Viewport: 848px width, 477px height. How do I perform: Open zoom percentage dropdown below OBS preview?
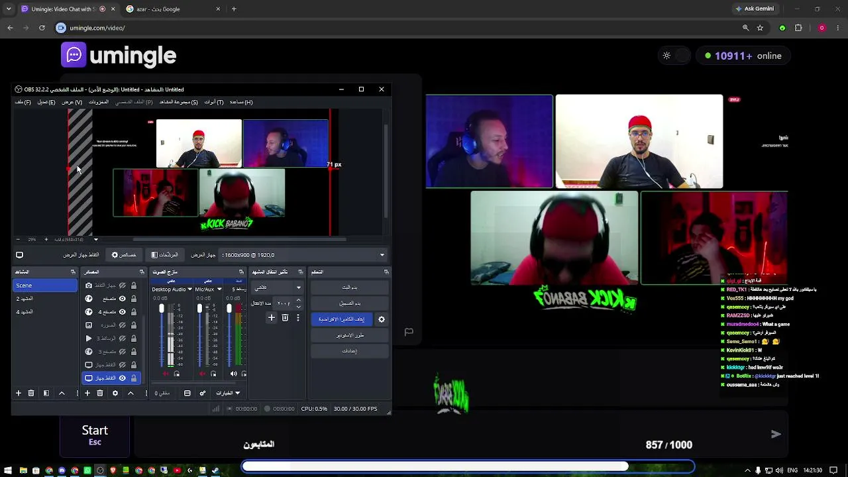tap(95, 239)
